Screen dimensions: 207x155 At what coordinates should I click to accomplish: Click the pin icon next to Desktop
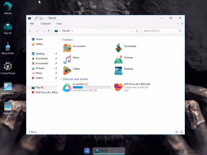tap(56, 54)
